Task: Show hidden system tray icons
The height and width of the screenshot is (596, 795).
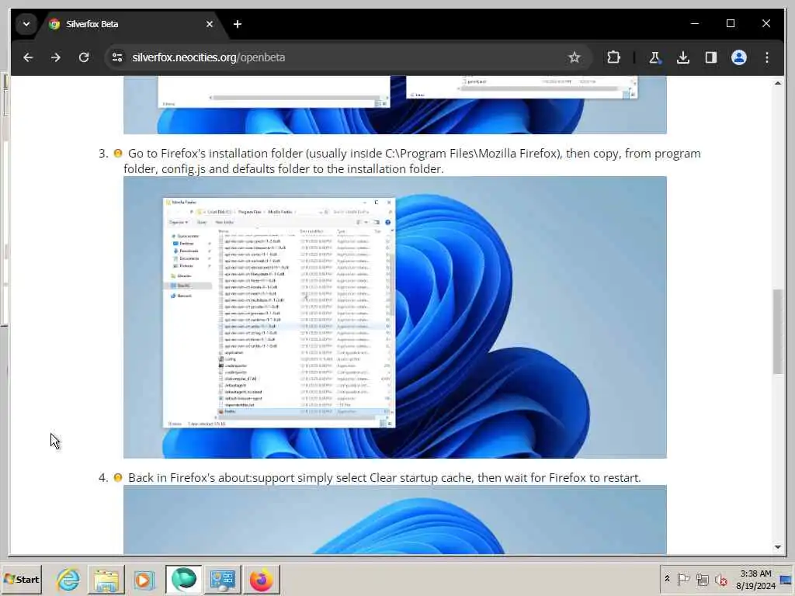Action: click(x=667, y=579)
